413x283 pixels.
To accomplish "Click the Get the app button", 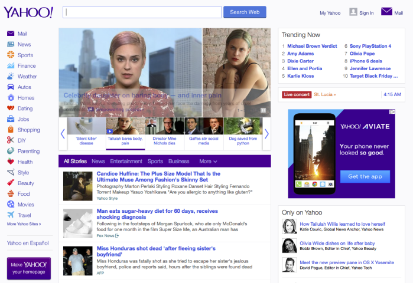I will tap(365, 176).
